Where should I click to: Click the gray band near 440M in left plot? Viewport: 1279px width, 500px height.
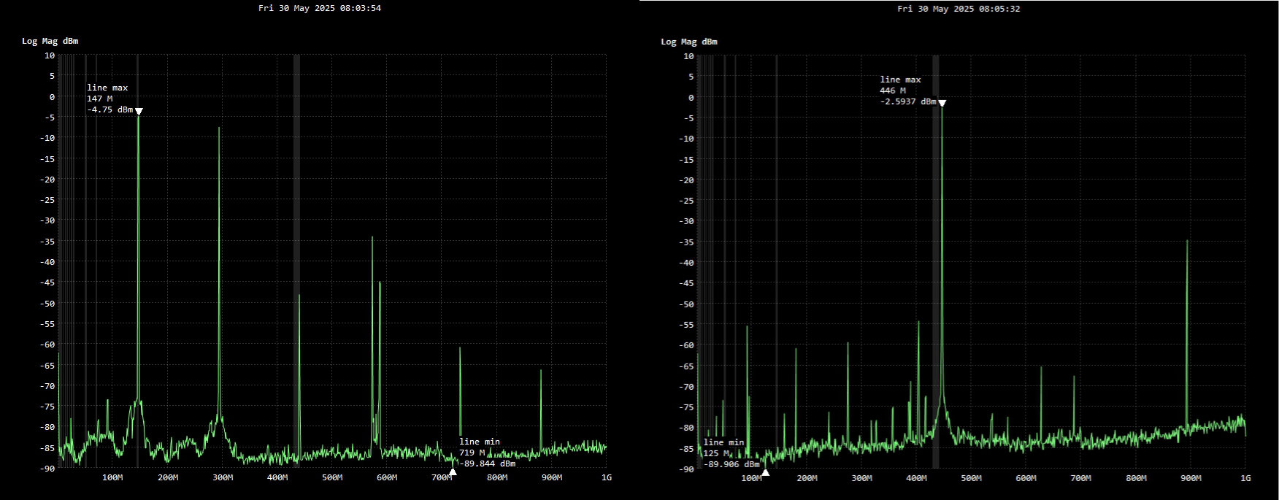(296, 219)
